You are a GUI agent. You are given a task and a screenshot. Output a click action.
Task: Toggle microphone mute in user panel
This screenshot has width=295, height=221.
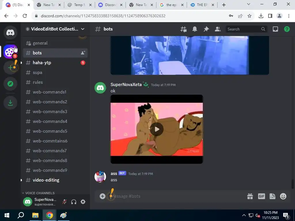65,202
